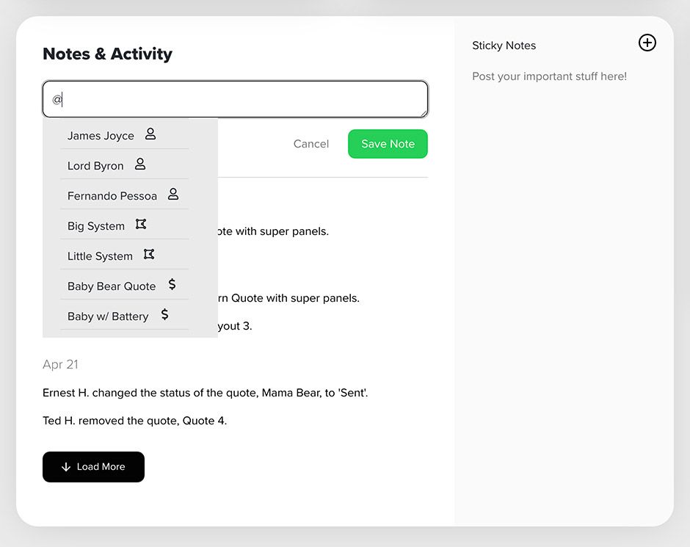Click the person icon beside James Joyce
The image size is (690, 547).
point(150,134)
